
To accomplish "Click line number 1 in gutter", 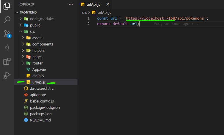I will point(88,18).
